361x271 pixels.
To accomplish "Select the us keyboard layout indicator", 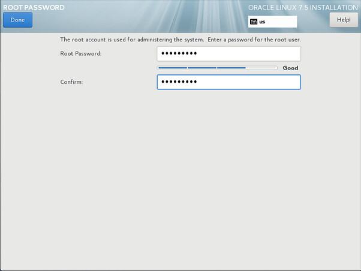I will (x=272, y=22).
